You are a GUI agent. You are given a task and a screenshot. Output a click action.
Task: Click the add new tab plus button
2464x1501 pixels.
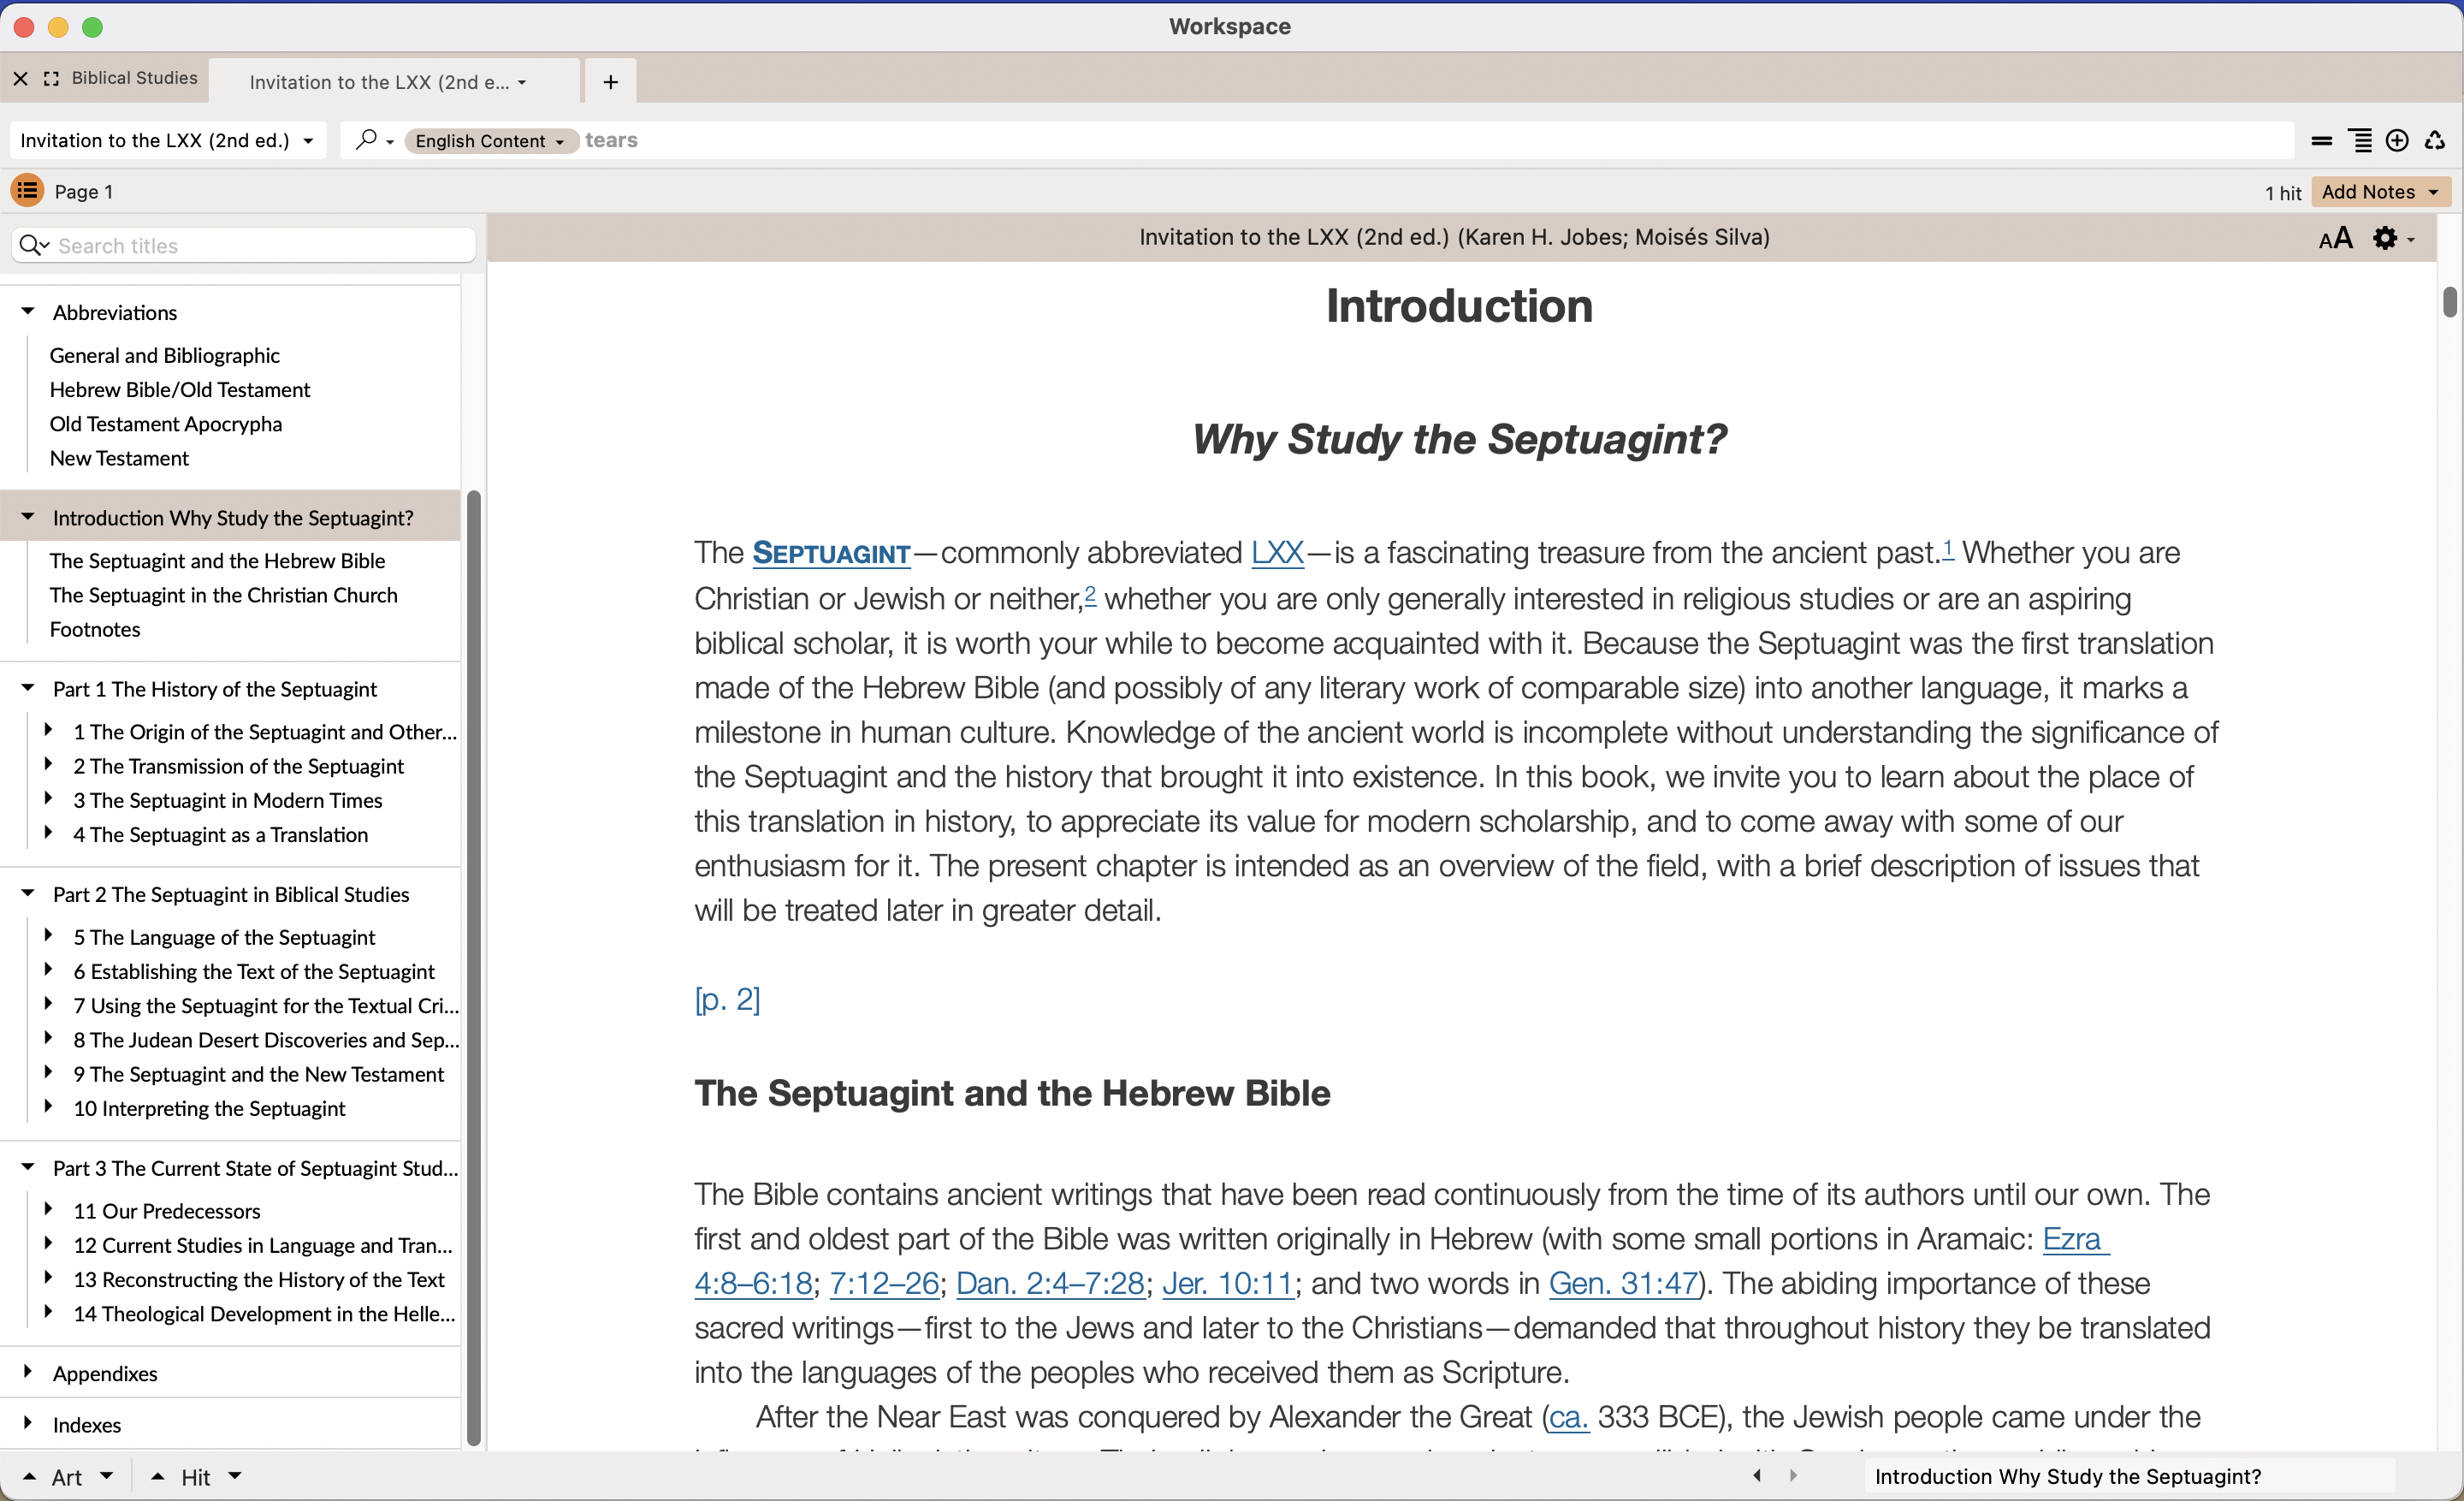coord(610,82)
